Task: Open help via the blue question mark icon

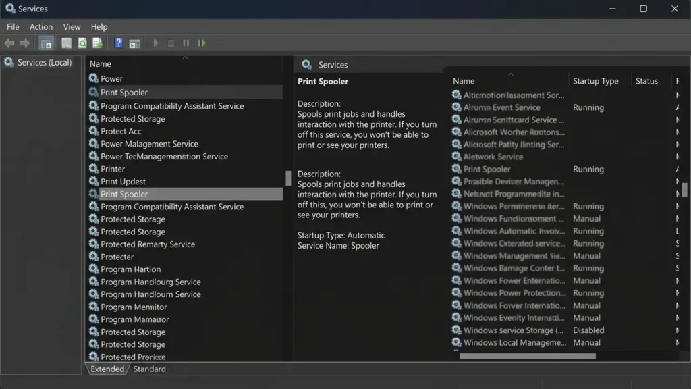Action: point(119,43)
